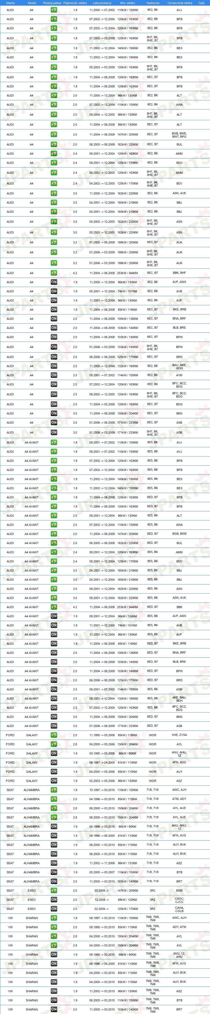Click petrol icon in Ford Galaxy AYL row
210x1014 pixels.
[x=54, y=744]
